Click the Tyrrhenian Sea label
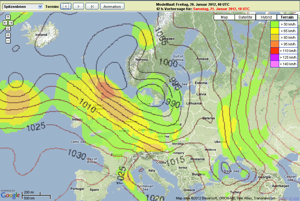Screen dimensions: 300x201 [x=145, y=188]
